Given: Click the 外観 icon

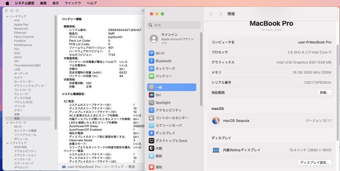Looking at the screenshot, I should pos(151,148).
